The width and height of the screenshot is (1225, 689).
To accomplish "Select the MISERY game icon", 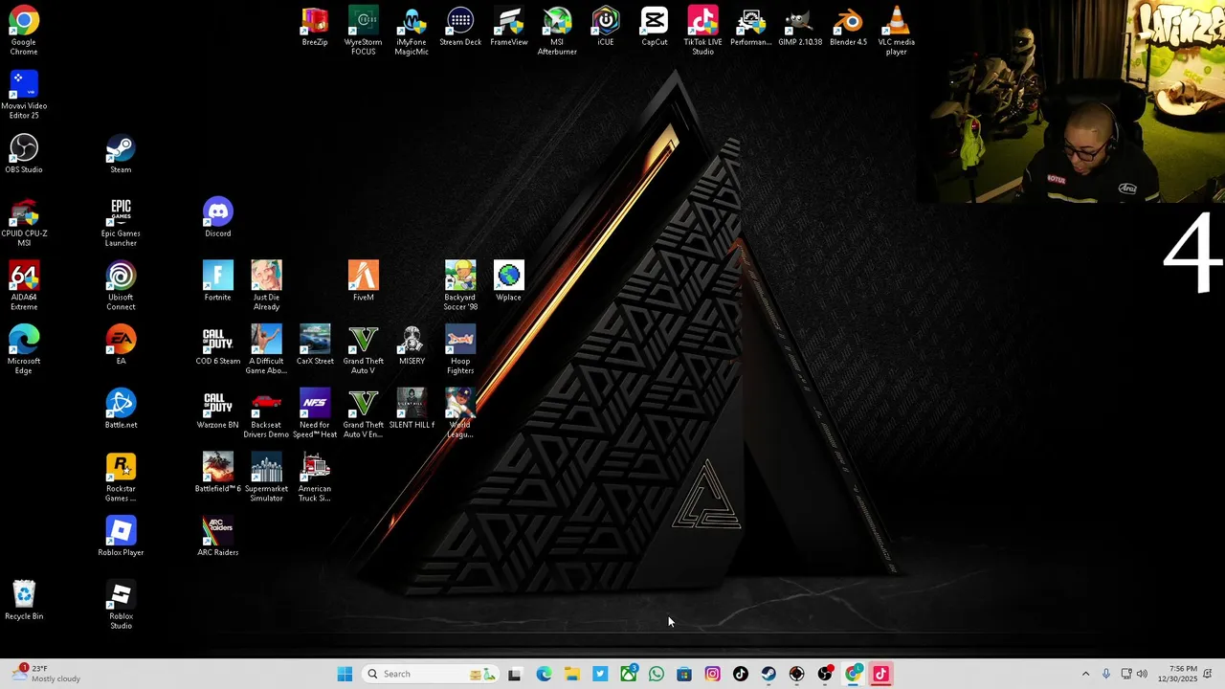I will click(412, 345).
